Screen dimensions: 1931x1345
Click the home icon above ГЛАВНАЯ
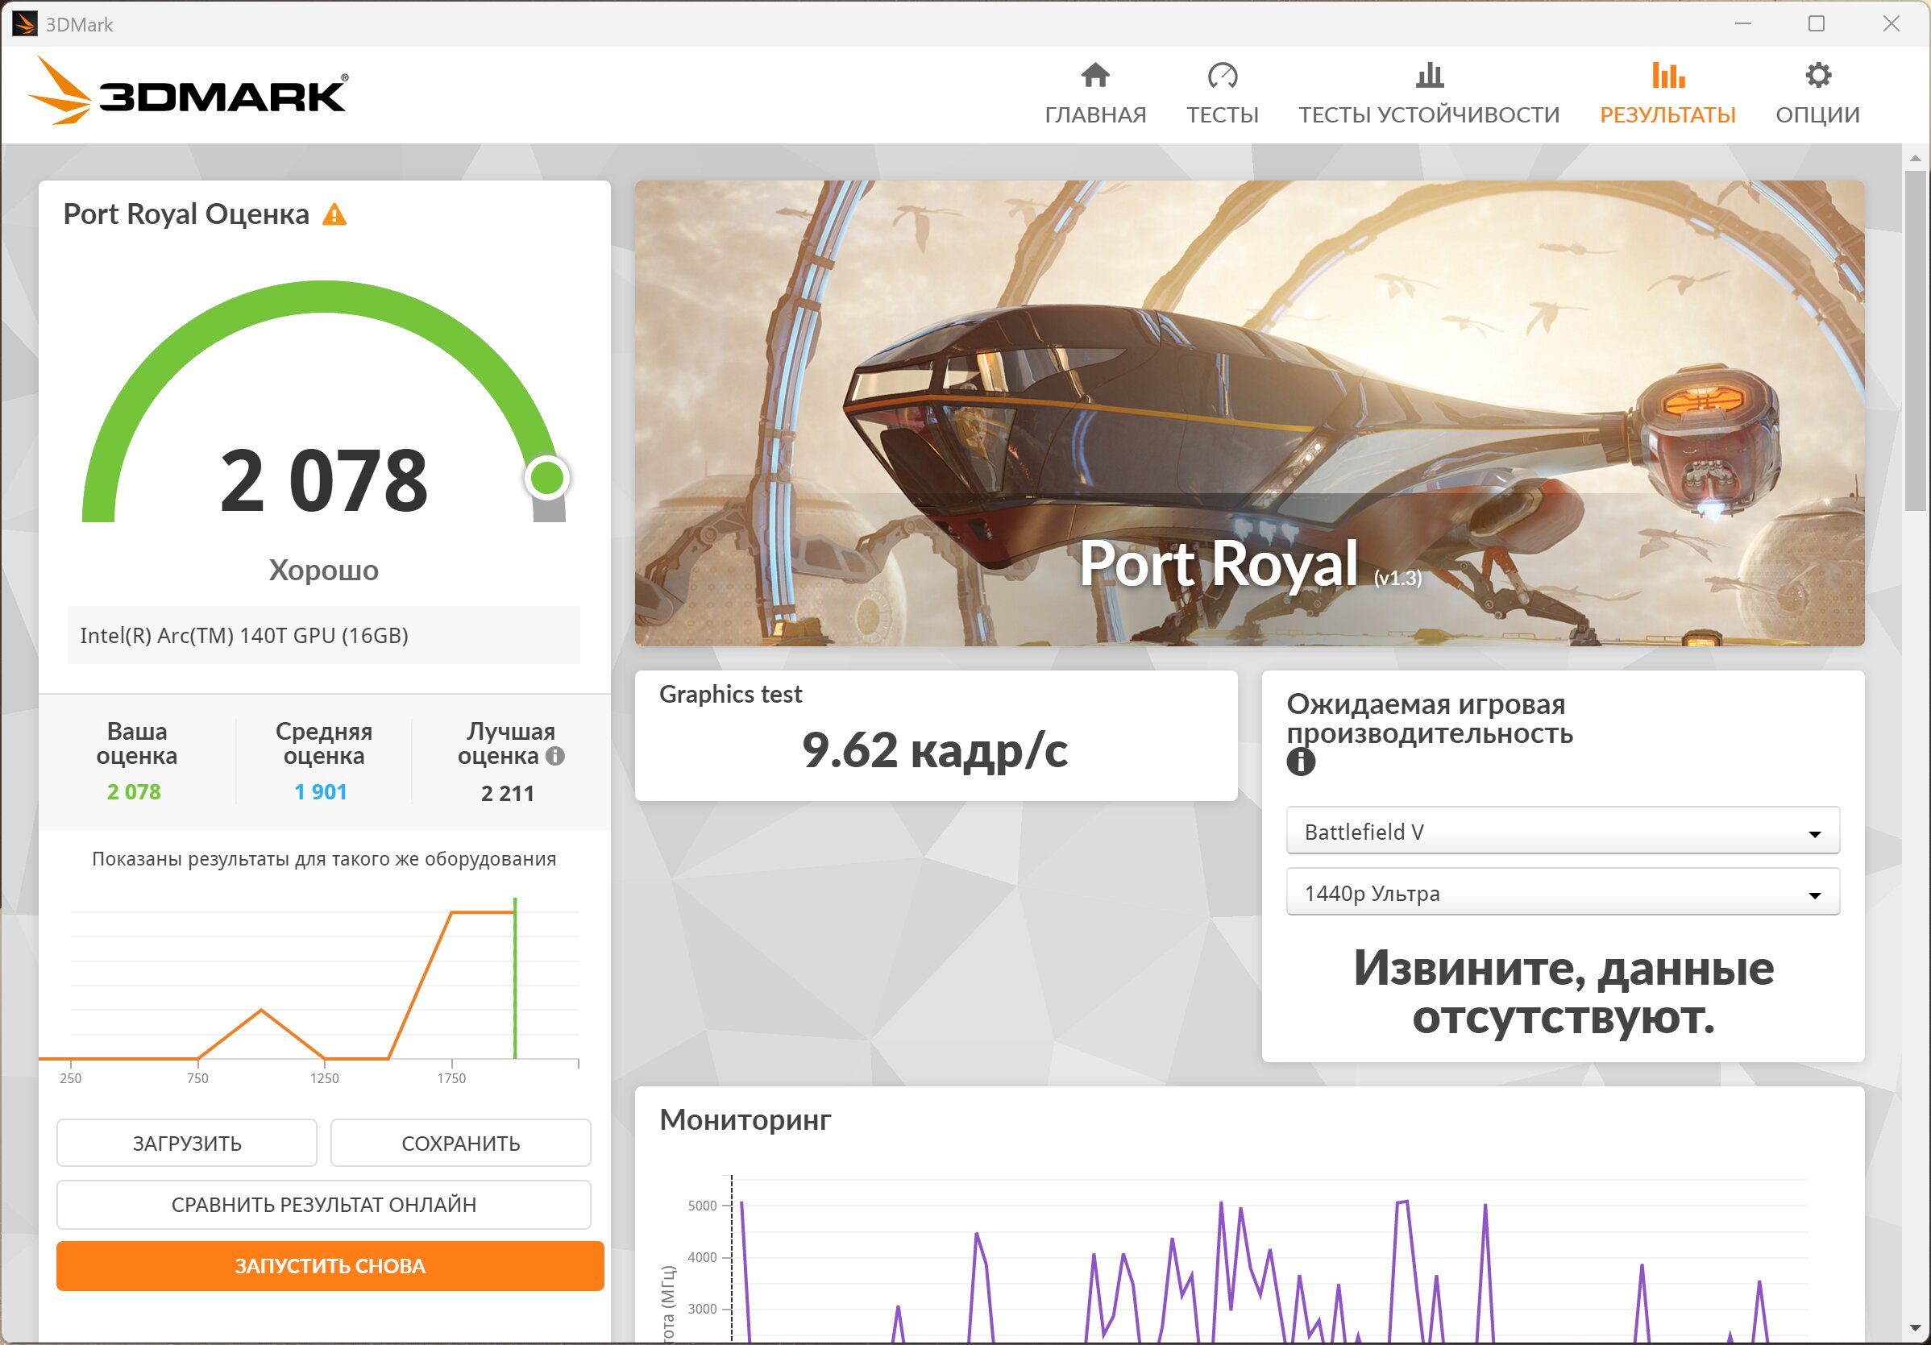pos(1095,76)
